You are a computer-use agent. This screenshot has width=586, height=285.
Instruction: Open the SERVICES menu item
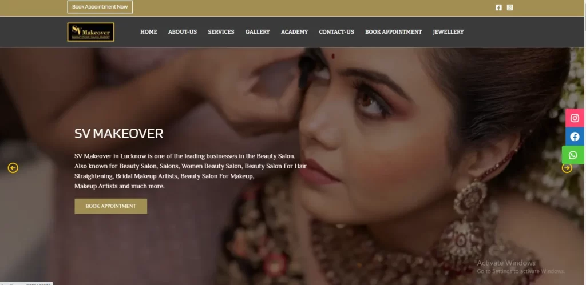pos(221,32)
